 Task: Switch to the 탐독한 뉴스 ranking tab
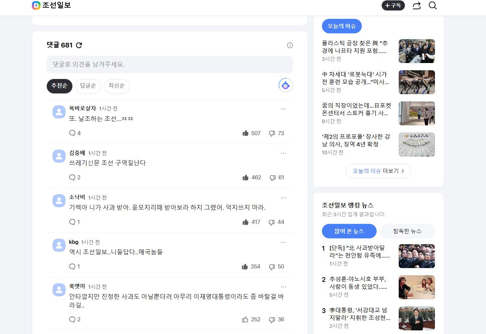click(x=407, y=231)
